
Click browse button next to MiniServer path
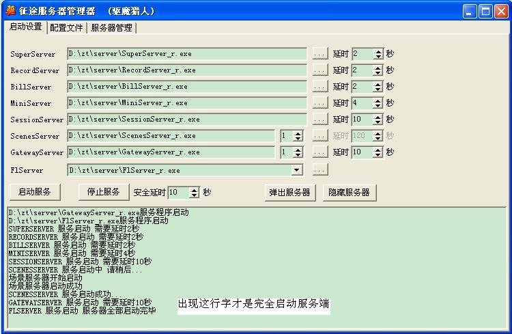click(x=319, y=103)
